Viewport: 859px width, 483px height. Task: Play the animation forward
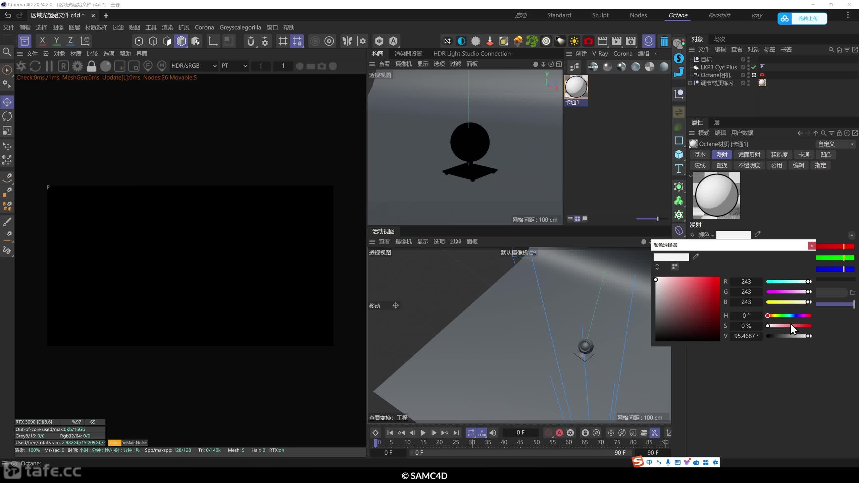tap(423, 433)
